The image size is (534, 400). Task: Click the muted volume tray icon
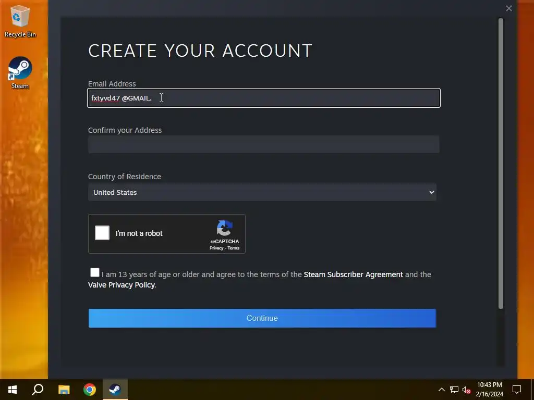point(466,390)
